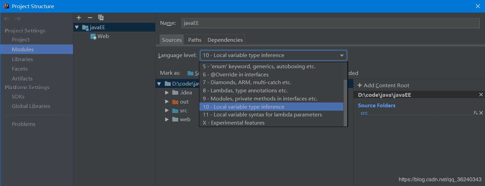Click the IntelliJ logo in title bar
This screenshot has height=186, width=485.
[x=6, y=6]
